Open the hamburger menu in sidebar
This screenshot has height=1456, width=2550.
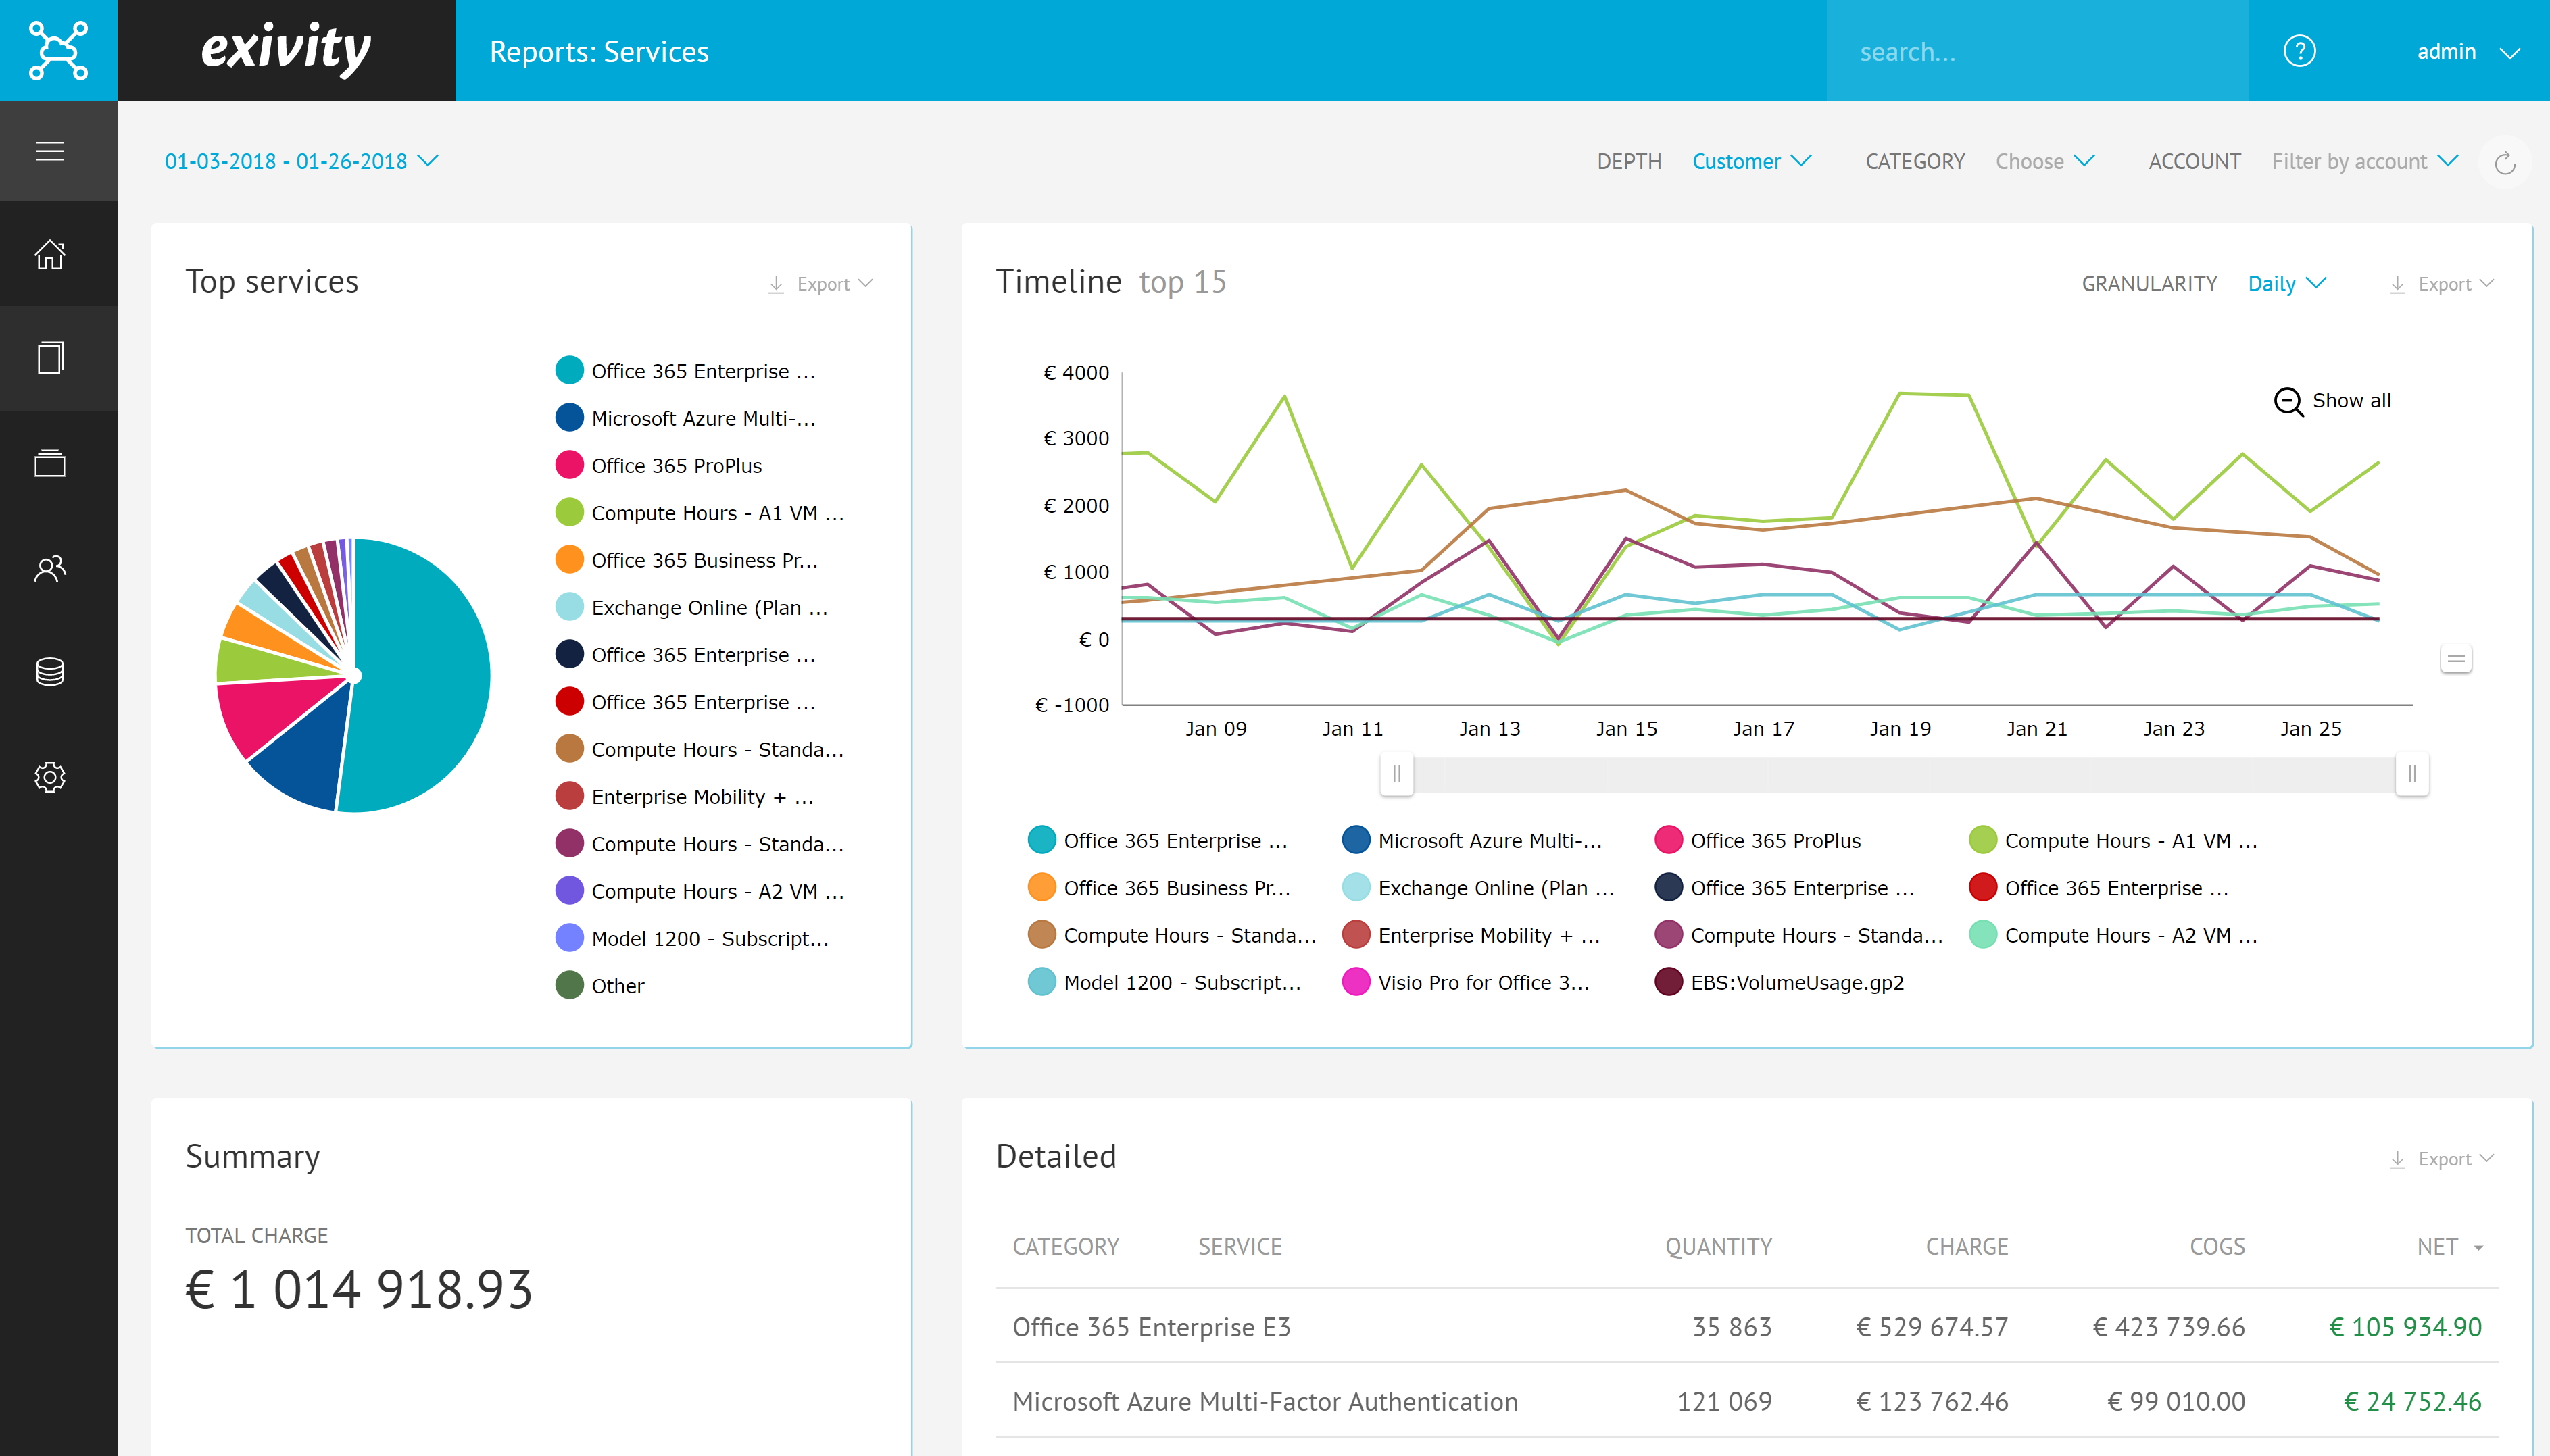[x=50, y=151]
